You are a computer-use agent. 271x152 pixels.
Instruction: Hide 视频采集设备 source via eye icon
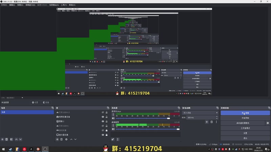pos(103,117)
